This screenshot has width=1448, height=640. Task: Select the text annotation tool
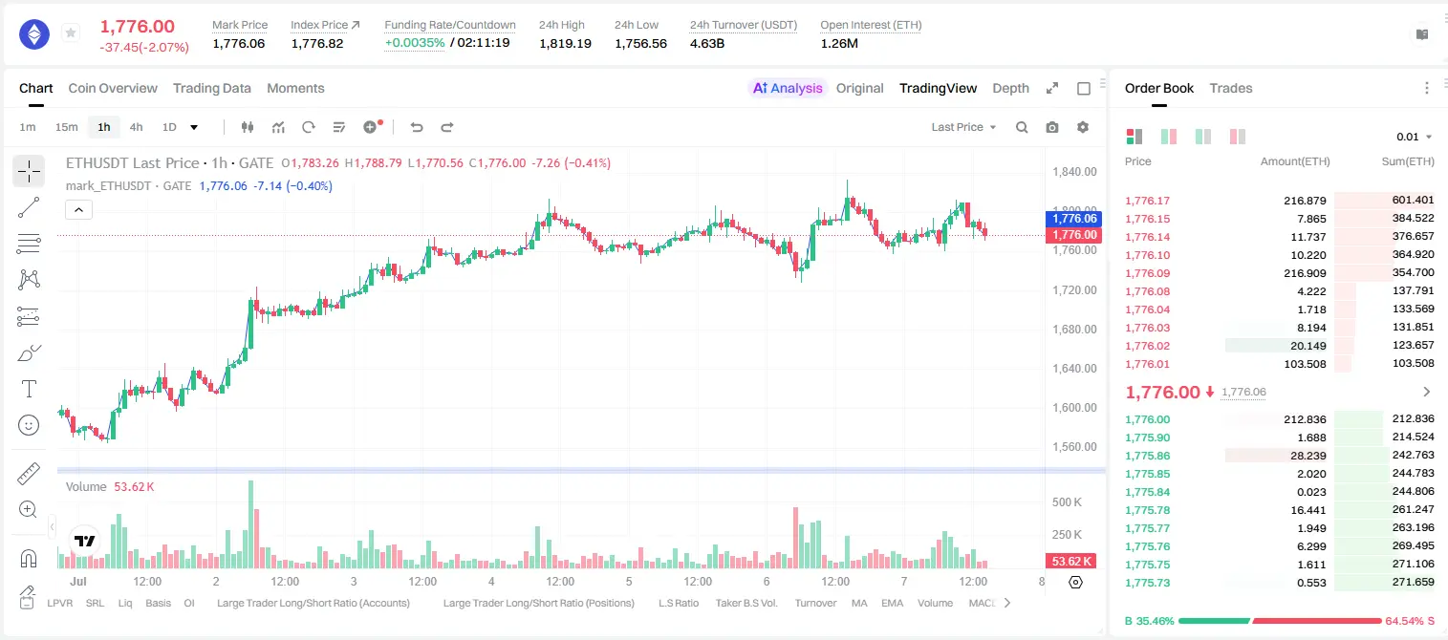(x=29, y=389)
